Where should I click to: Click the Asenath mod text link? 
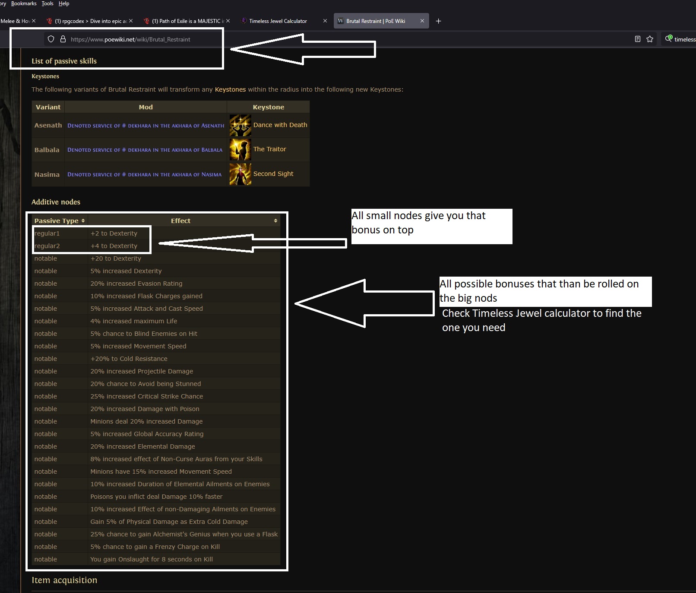pos(146,126)
